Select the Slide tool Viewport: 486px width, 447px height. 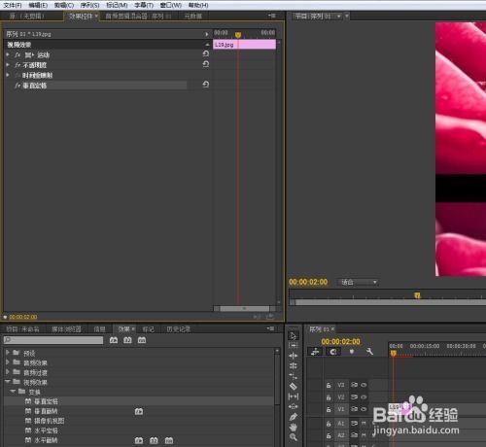(293, 406)
